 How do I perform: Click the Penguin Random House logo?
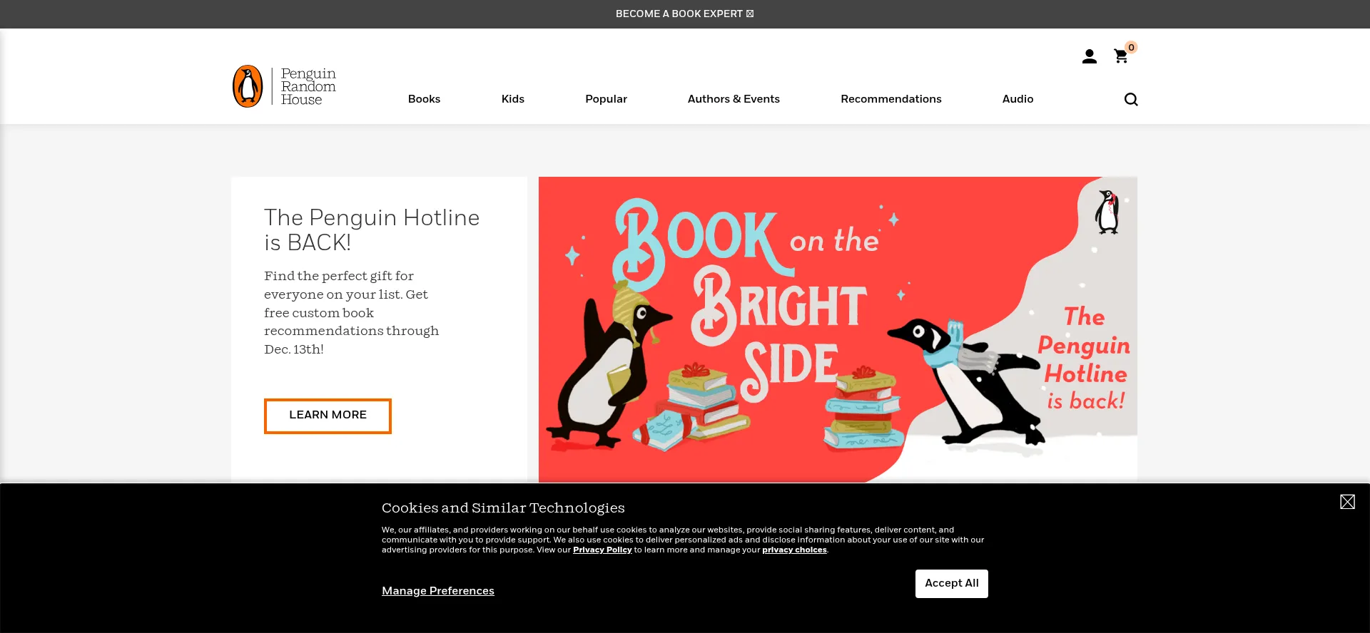(x=284, y=86)
